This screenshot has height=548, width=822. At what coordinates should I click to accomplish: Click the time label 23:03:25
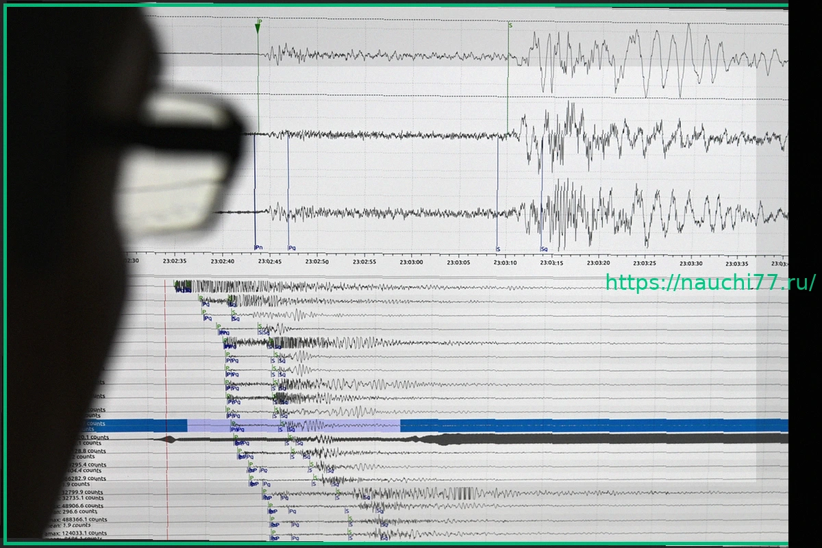tap(645, 262)
